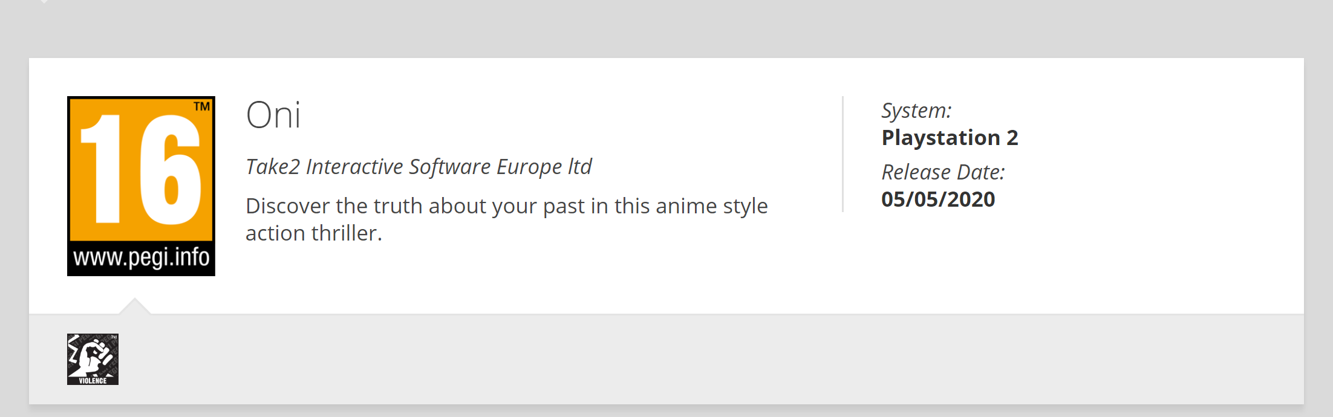Viewport: 1333px width, 417px height.
Task: Open the Oni game title
Action: point(273,115)
